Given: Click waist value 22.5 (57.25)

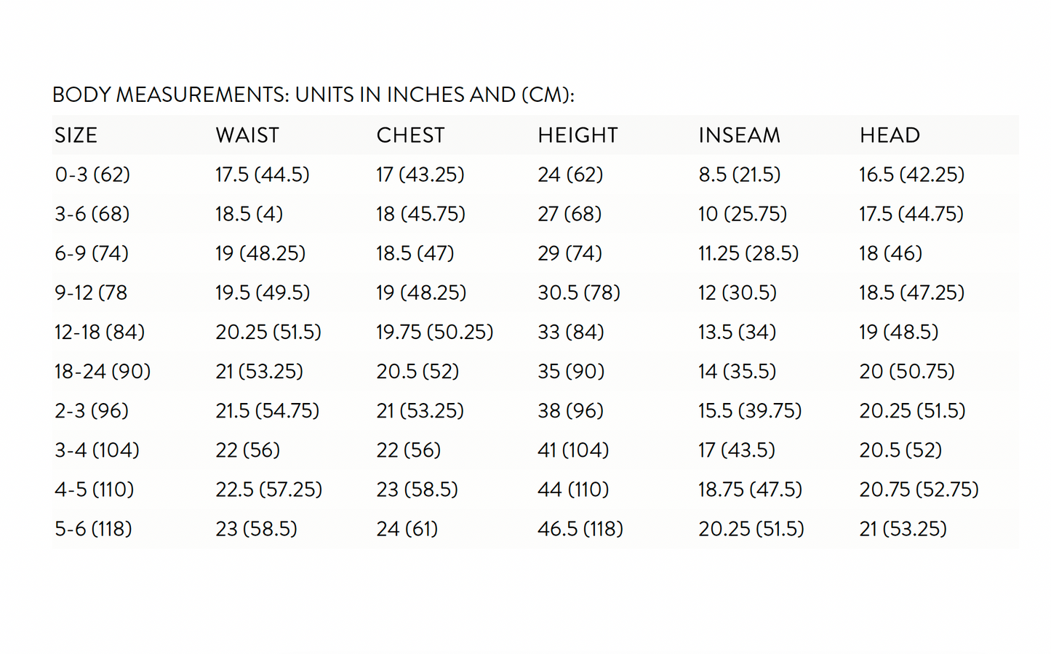Looking at the screenshot, I should point(268,490).
